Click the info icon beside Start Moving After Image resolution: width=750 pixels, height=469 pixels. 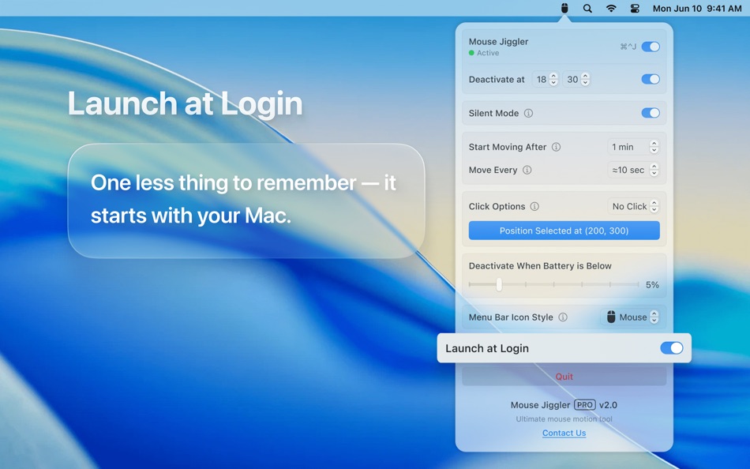pyautogui.click(x=557, y=147)
